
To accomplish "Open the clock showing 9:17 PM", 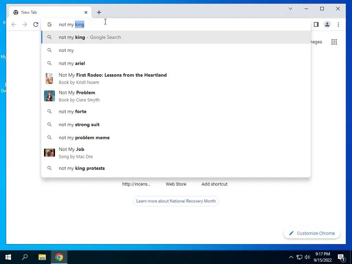I will pyautogui.click(x=322, y=257).
